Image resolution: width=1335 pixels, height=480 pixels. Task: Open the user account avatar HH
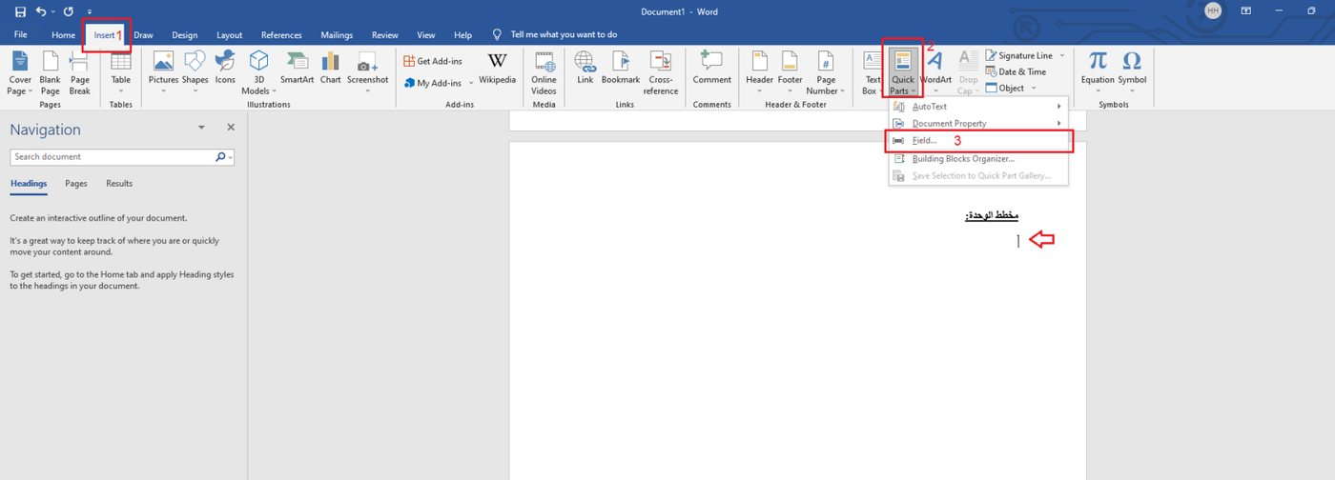click(x=1213, y=10)
